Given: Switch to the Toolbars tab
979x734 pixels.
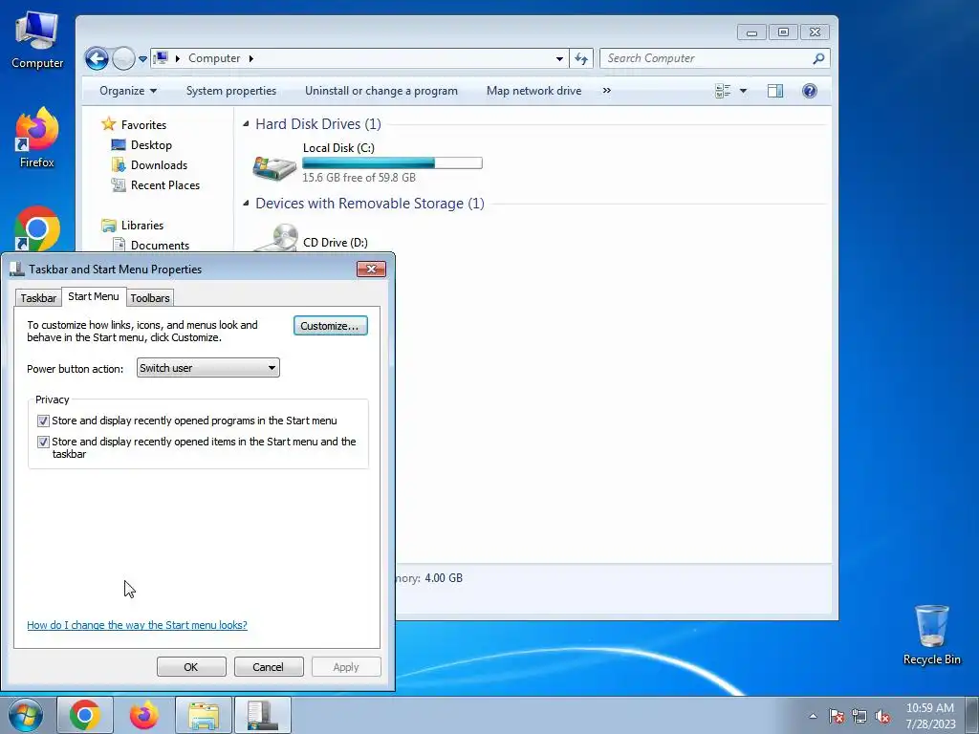Looking at the screenshot, I should (x=150, y=298).
